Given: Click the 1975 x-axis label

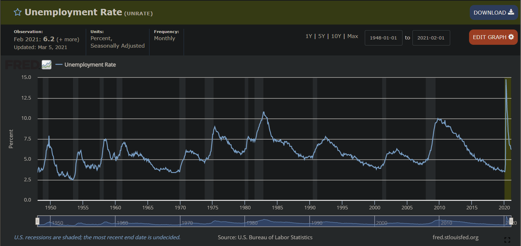Looking at the screenshot, I should tap(212, 207).
